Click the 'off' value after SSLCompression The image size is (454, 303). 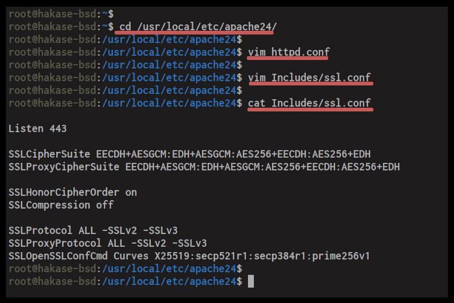click(105, 205)
